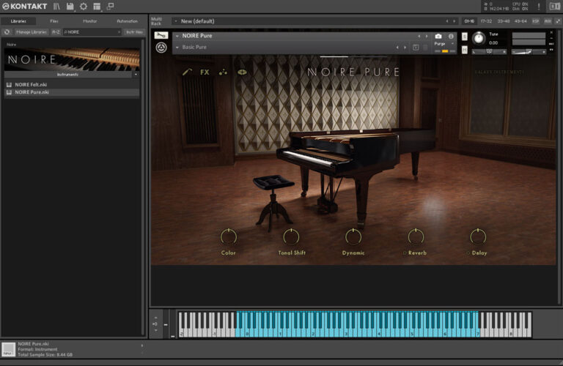The image size is (563, 366).
Task: Expand the info pane arrow at bottom
Action: click(142, 346)
